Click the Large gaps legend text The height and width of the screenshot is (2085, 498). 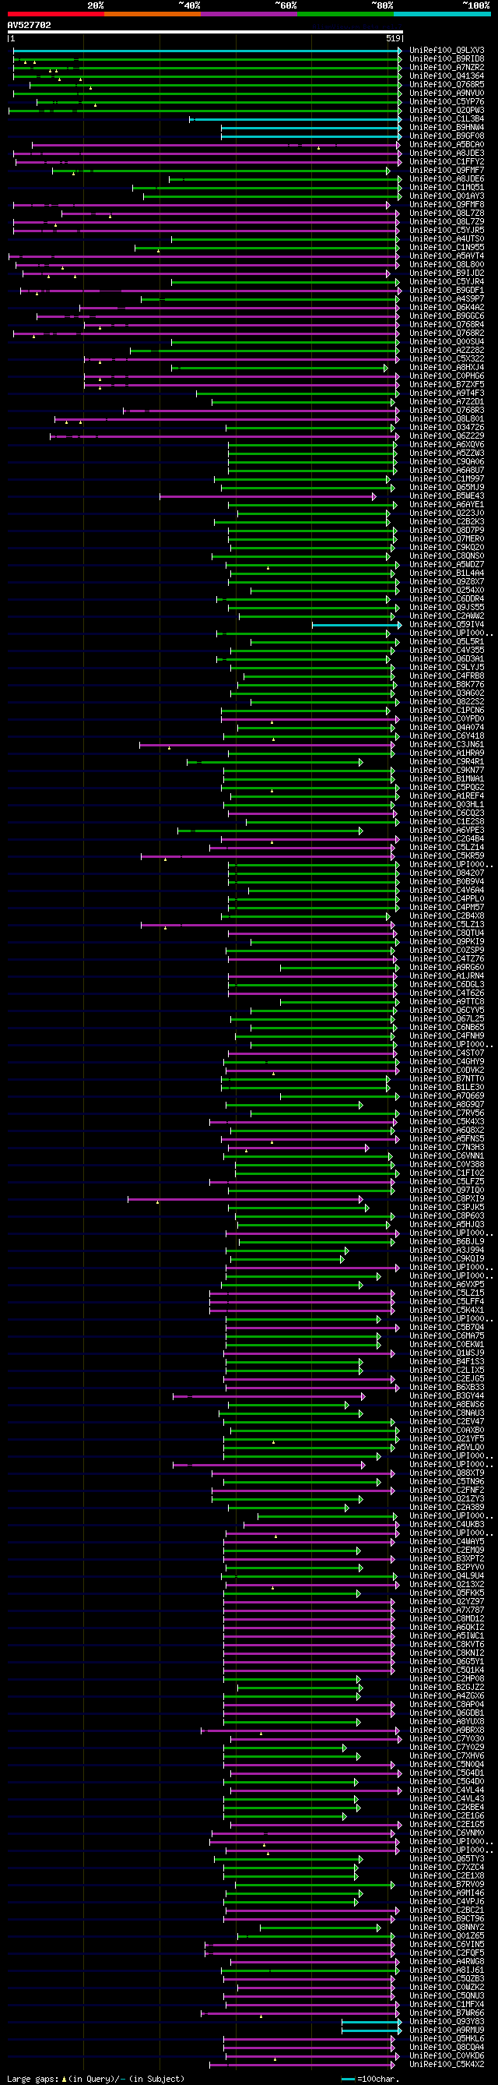[96, 2079]
